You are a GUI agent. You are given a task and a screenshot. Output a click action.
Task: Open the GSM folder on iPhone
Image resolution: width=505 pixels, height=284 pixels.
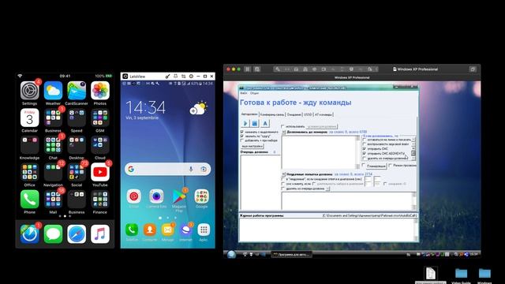(x=100, y=118)
